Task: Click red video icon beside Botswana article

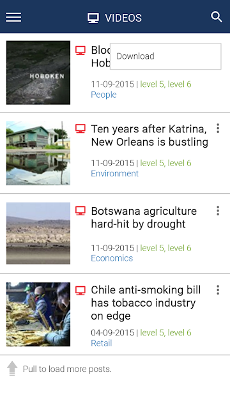Action: (x=80, y=211)
